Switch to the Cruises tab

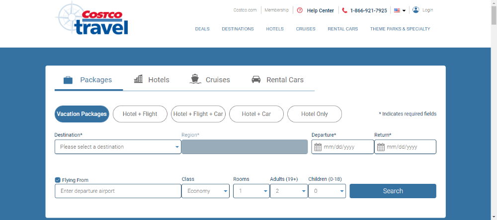[210, 80]
